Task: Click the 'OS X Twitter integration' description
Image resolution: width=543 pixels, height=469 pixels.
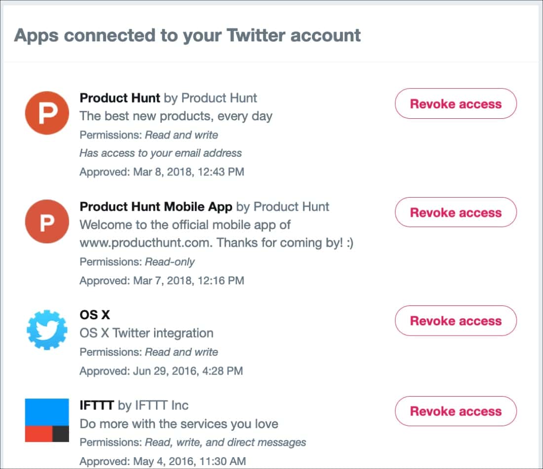Action: (x=147, y=333)
